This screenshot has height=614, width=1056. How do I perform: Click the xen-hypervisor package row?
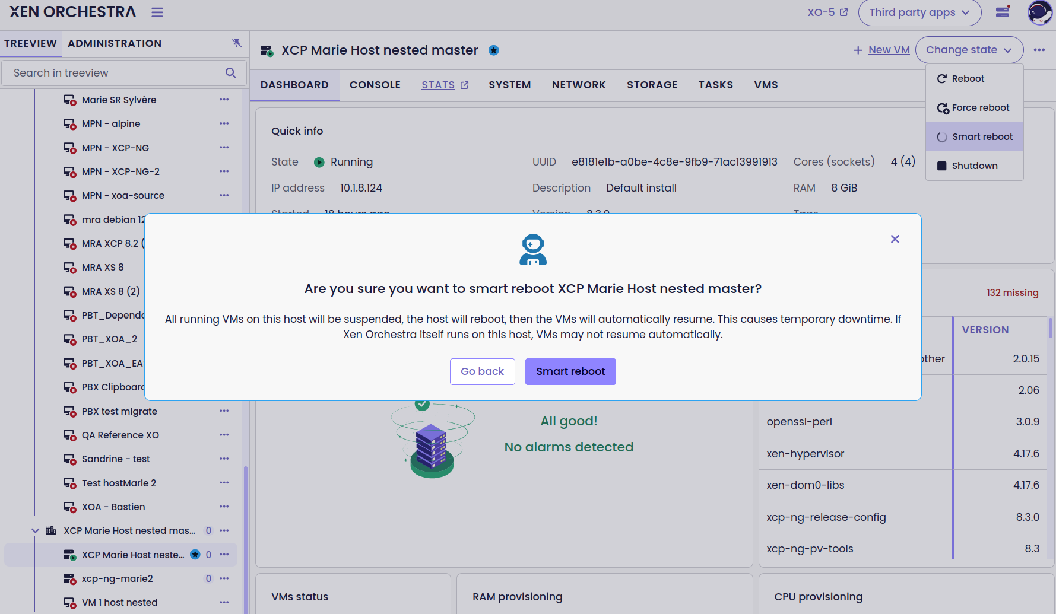pos(903,454)
